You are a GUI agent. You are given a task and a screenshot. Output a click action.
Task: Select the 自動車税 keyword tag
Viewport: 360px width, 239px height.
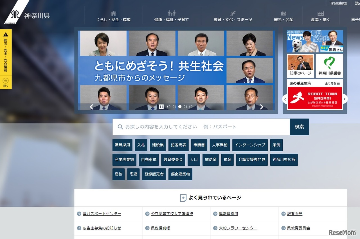click(x=149, y=160)
